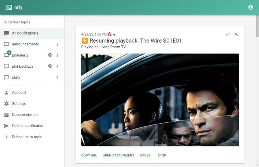This screenshot has width=259, height=167.
Task: Click the OPEN ATTACHMENT button
Action: click(118, 155)
